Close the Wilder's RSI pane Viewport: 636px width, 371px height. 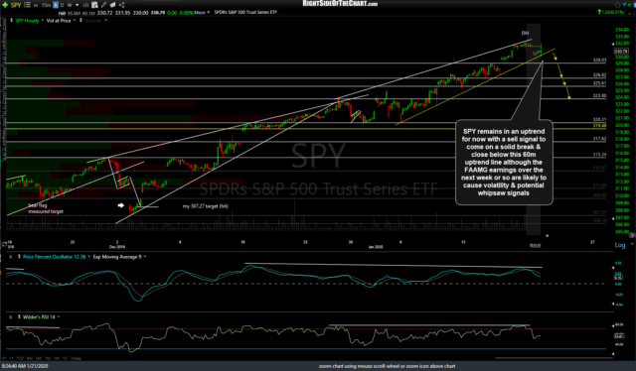(x=11, y=316)
